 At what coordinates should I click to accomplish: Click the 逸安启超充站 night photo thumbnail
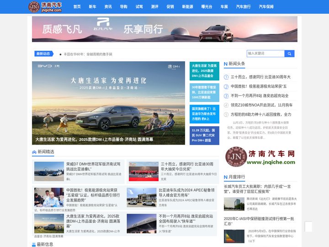tap(142, 224)
